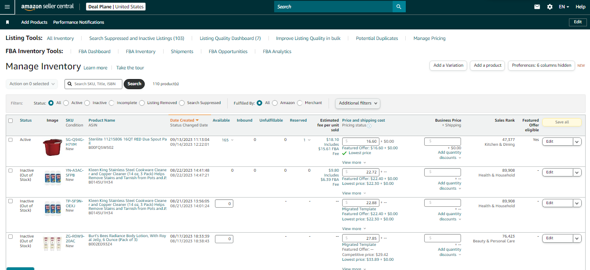Open the Action on 0 selected dropdown

(32, 83)
